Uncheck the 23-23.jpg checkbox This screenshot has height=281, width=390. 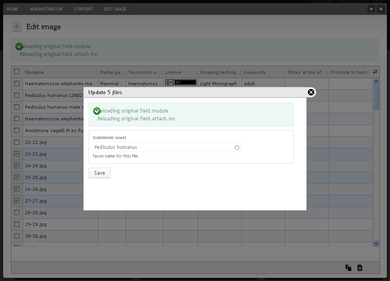coord(17,154)
